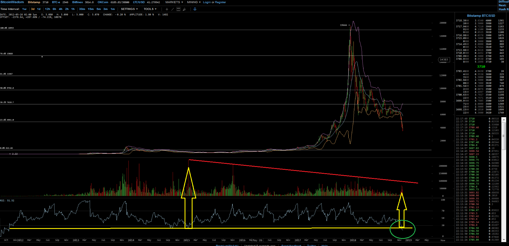Screen dimensions: 509x246
Task: Click the 14383 price cursor label
Action: (444, 60)
